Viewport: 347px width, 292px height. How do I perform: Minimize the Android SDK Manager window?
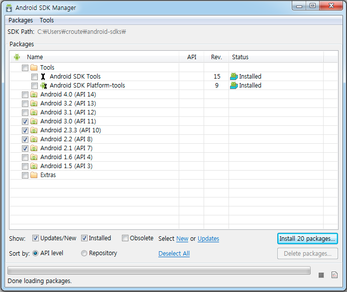(x=299, y=6)
